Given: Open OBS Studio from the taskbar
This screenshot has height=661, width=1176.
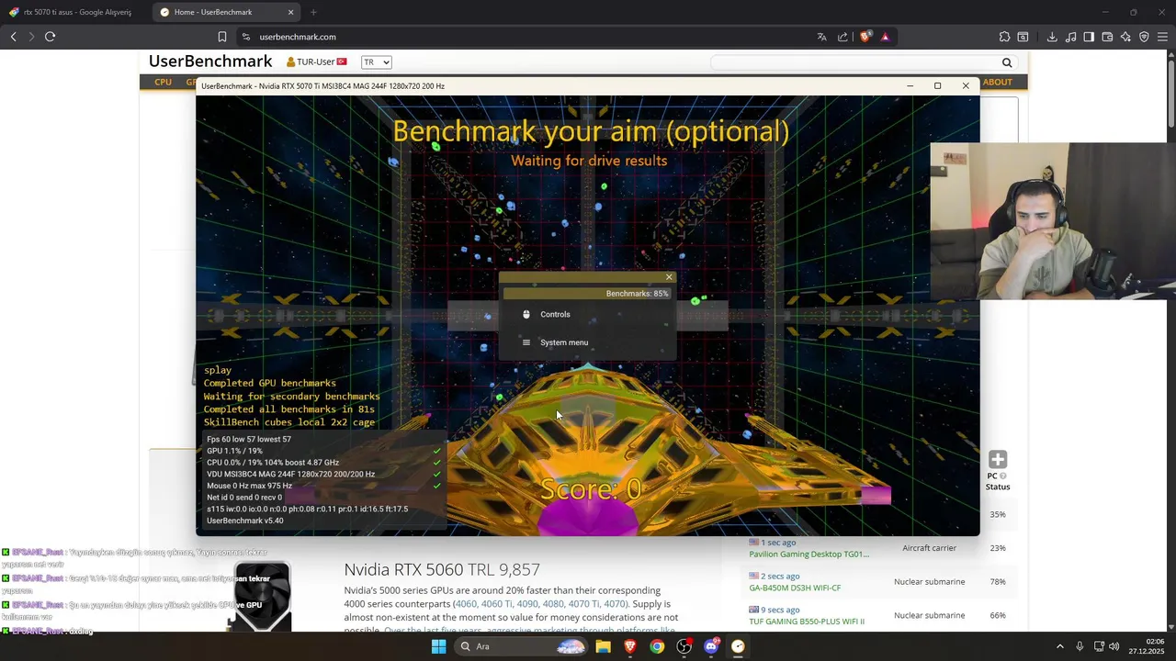Looking at the screenshot, I should 684,646.
